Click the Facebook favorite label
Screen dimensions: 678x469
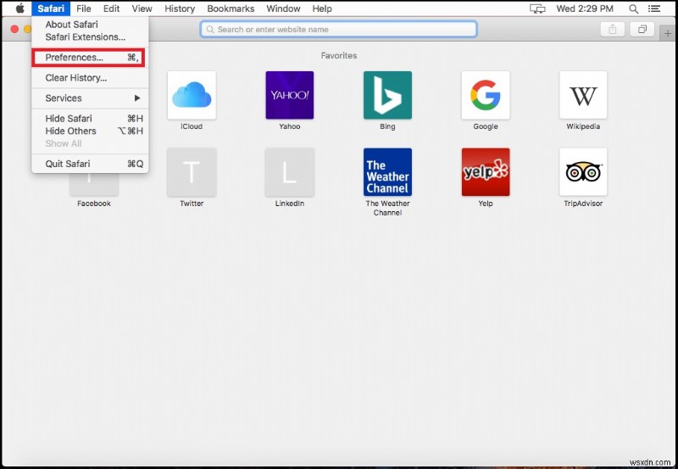94,204
